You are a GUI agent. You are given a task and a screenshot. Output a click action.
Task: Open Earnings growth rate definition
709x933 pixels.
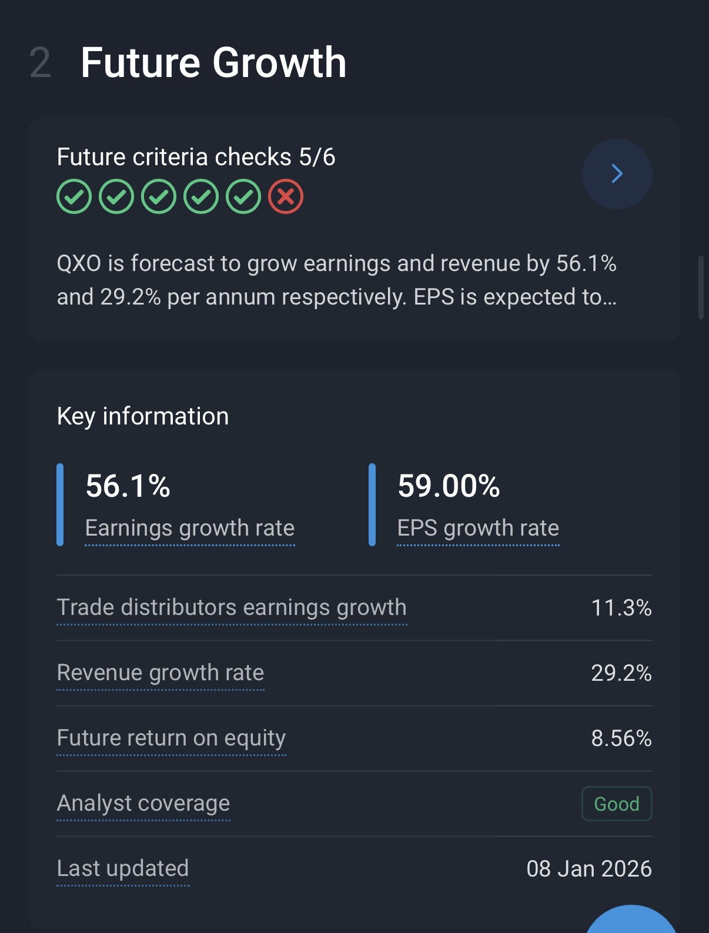click(190, 528)
